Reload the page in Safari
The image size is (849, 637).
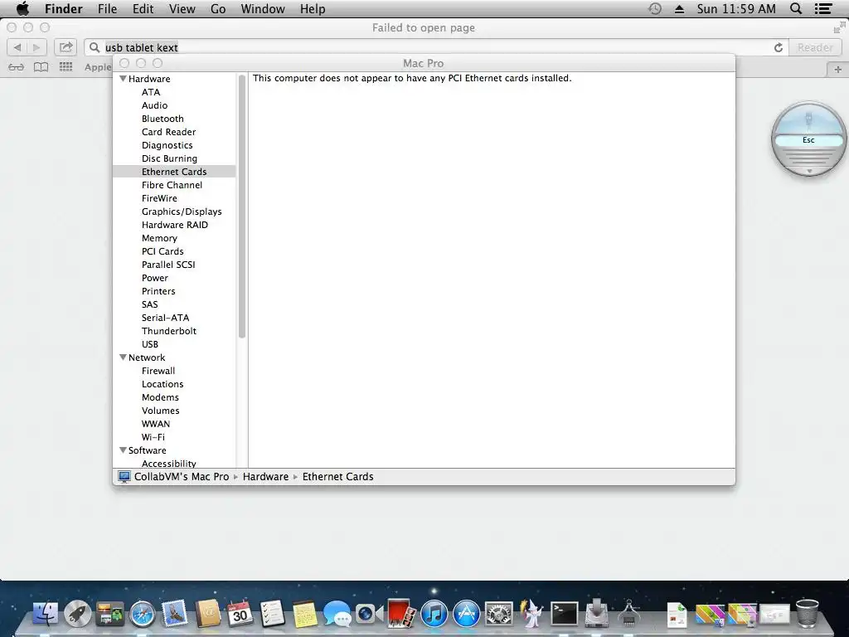tap(778, 47)
